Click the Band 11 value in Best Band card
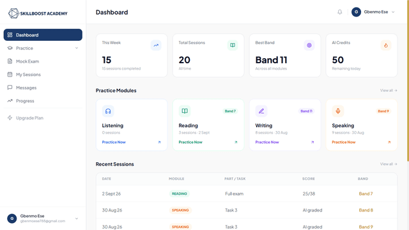Viewport: 409px width, 230px height. pyautogui.click(x=271, y=60)
